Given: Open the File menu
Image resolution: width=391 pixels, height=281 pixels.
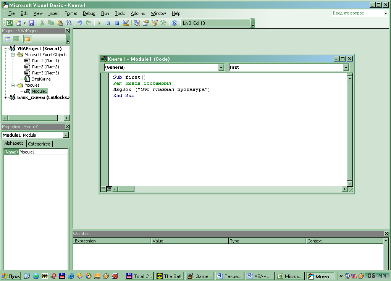Looking at the screenshot, I should (11, 13).
